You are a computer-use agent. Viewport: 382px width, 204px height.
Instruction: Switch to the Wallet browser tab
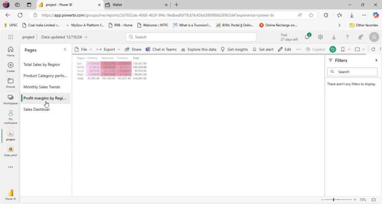[136, 5]
